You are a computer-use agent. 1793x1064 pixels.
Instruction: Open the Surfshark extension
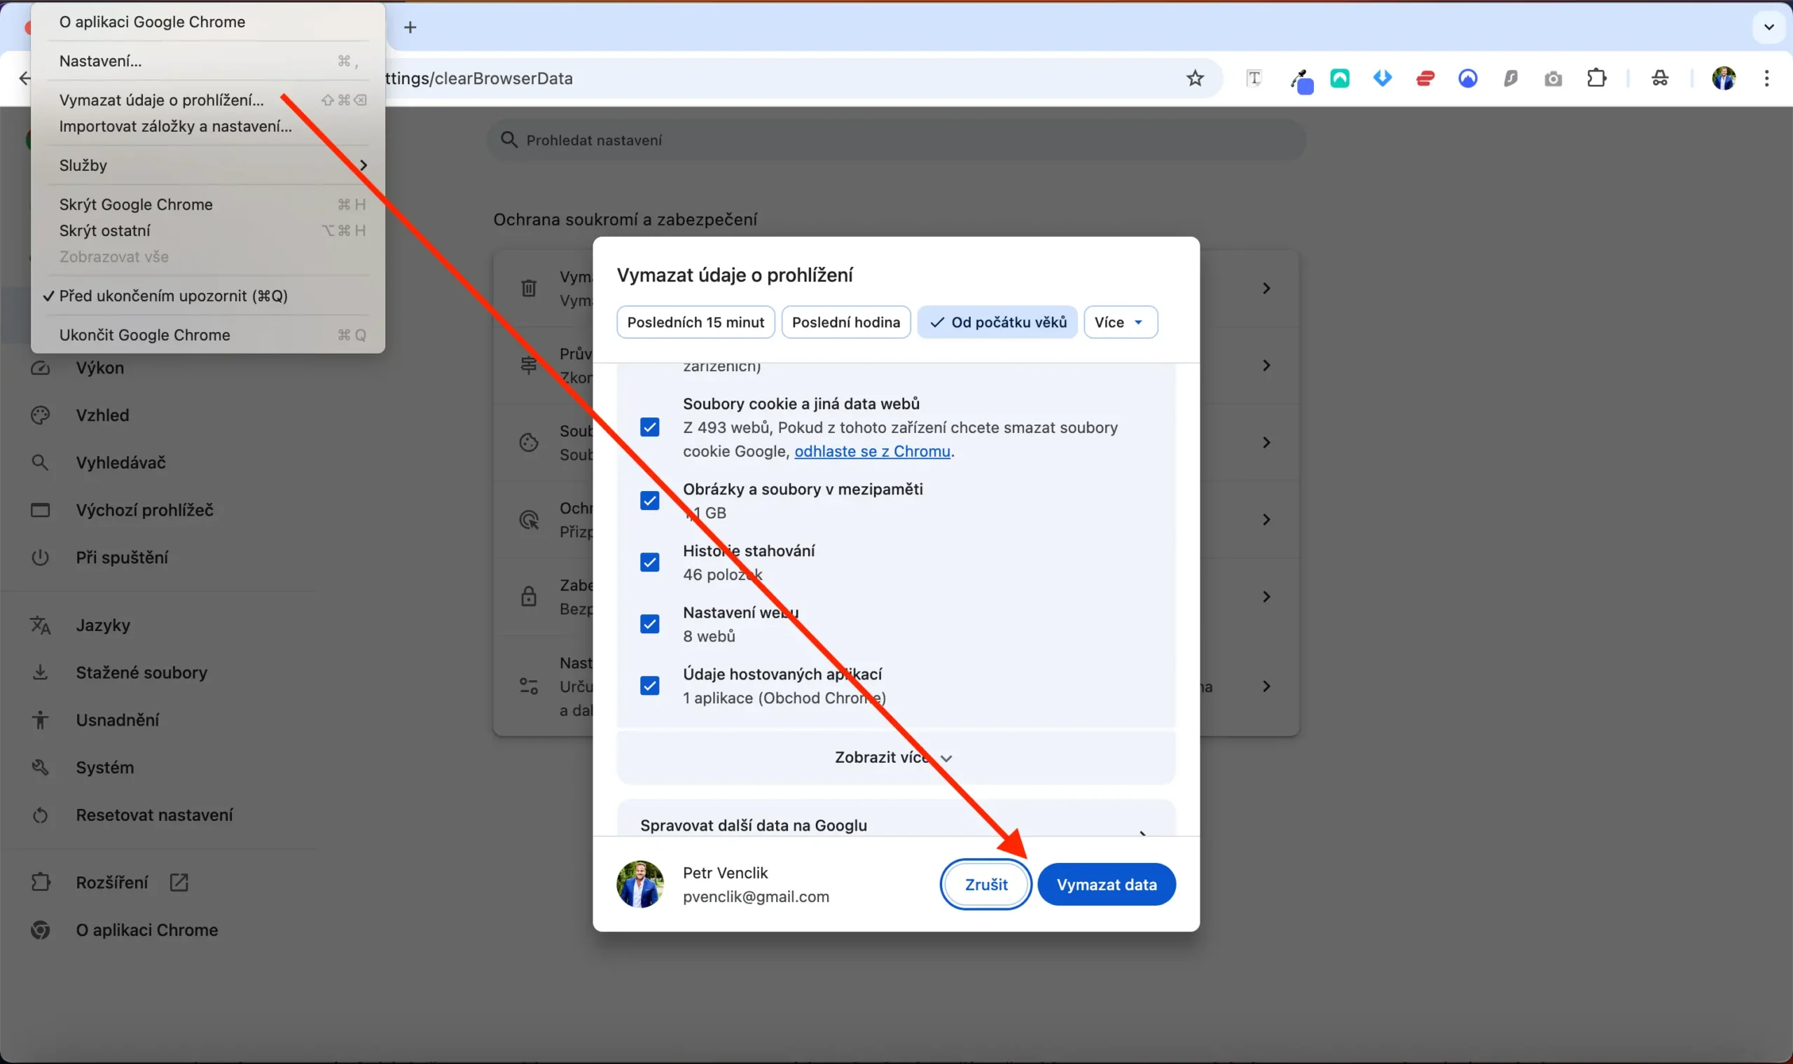pyautogui.click(x=1511, y=79)
